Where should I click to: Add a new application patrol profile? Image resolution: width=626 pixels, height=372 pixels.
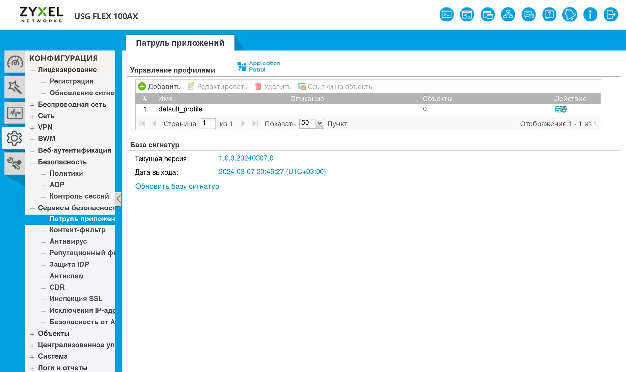point(159,86)
